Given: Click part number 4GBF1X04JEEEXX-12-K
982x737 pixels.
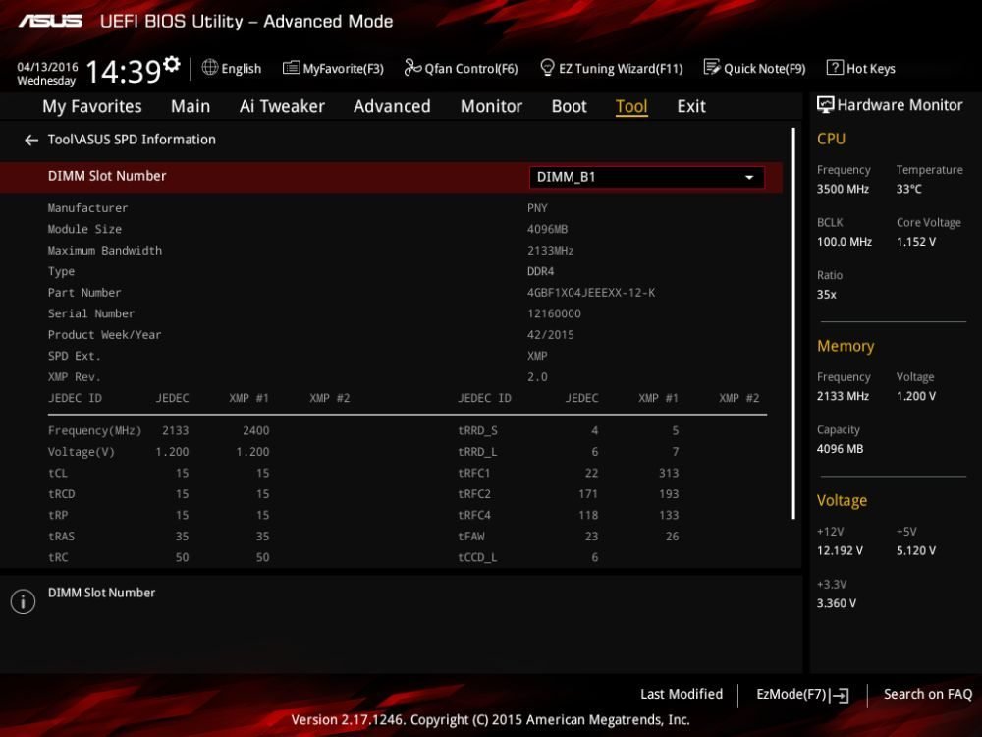Looking at the screenshot, I should click(591, 293).
